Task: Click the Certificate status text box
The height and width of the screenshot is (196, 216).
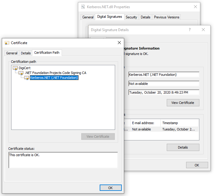Action: (x=63, y=160)
